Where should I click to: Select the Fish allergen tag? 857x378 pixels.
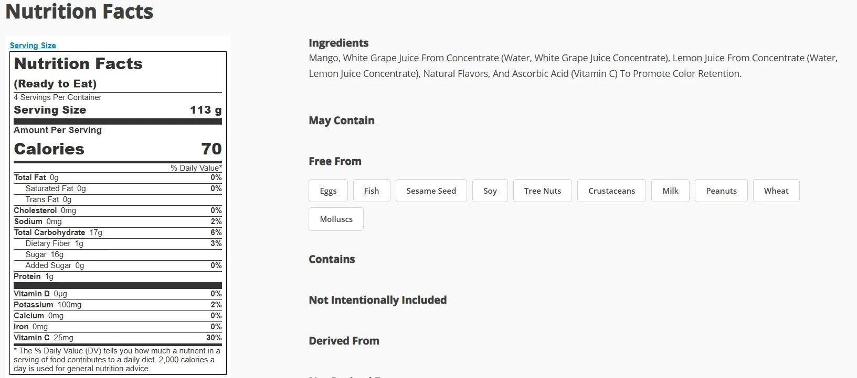click(x=371, y=191)
